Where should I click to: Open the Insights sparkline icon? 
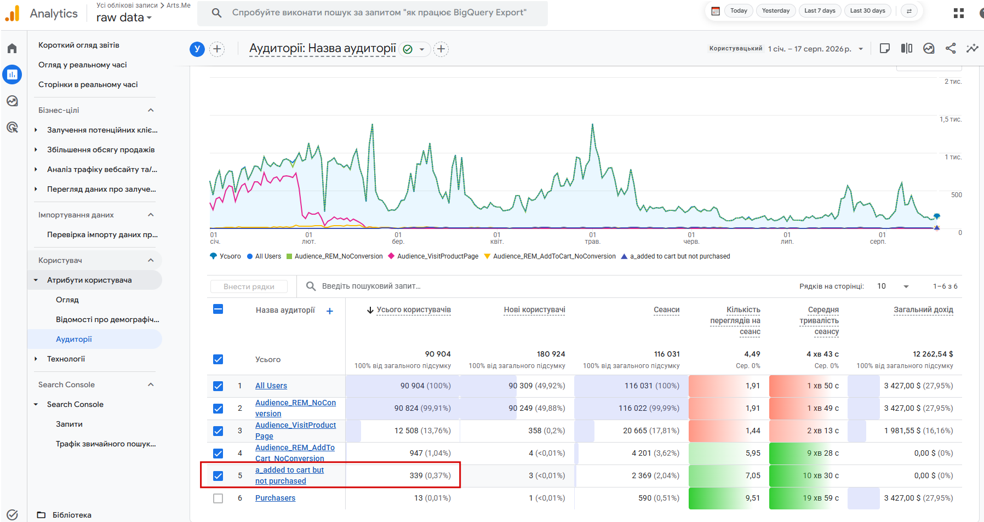coord(972,48)
